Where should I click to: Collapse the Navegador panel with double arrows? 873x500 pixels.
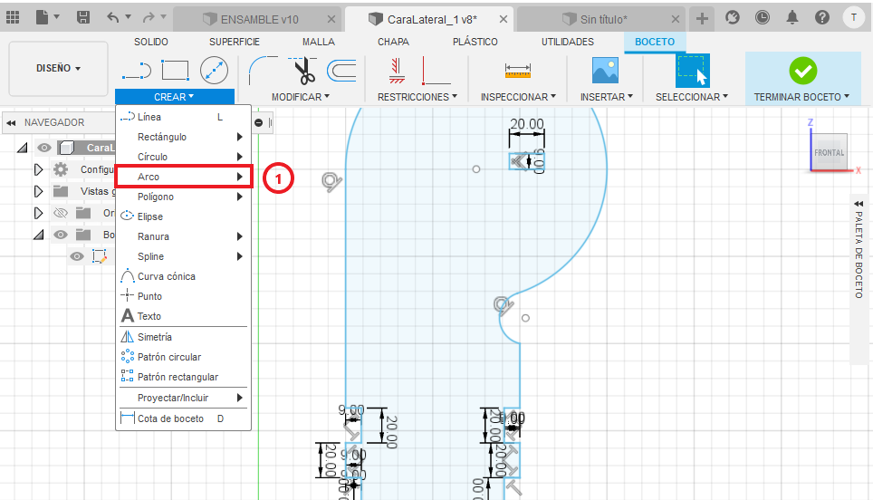[11, 122]
